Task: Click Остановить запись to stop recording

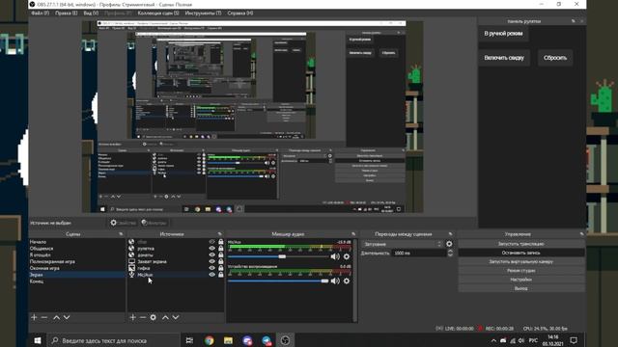Action: [x=521, y=253]
